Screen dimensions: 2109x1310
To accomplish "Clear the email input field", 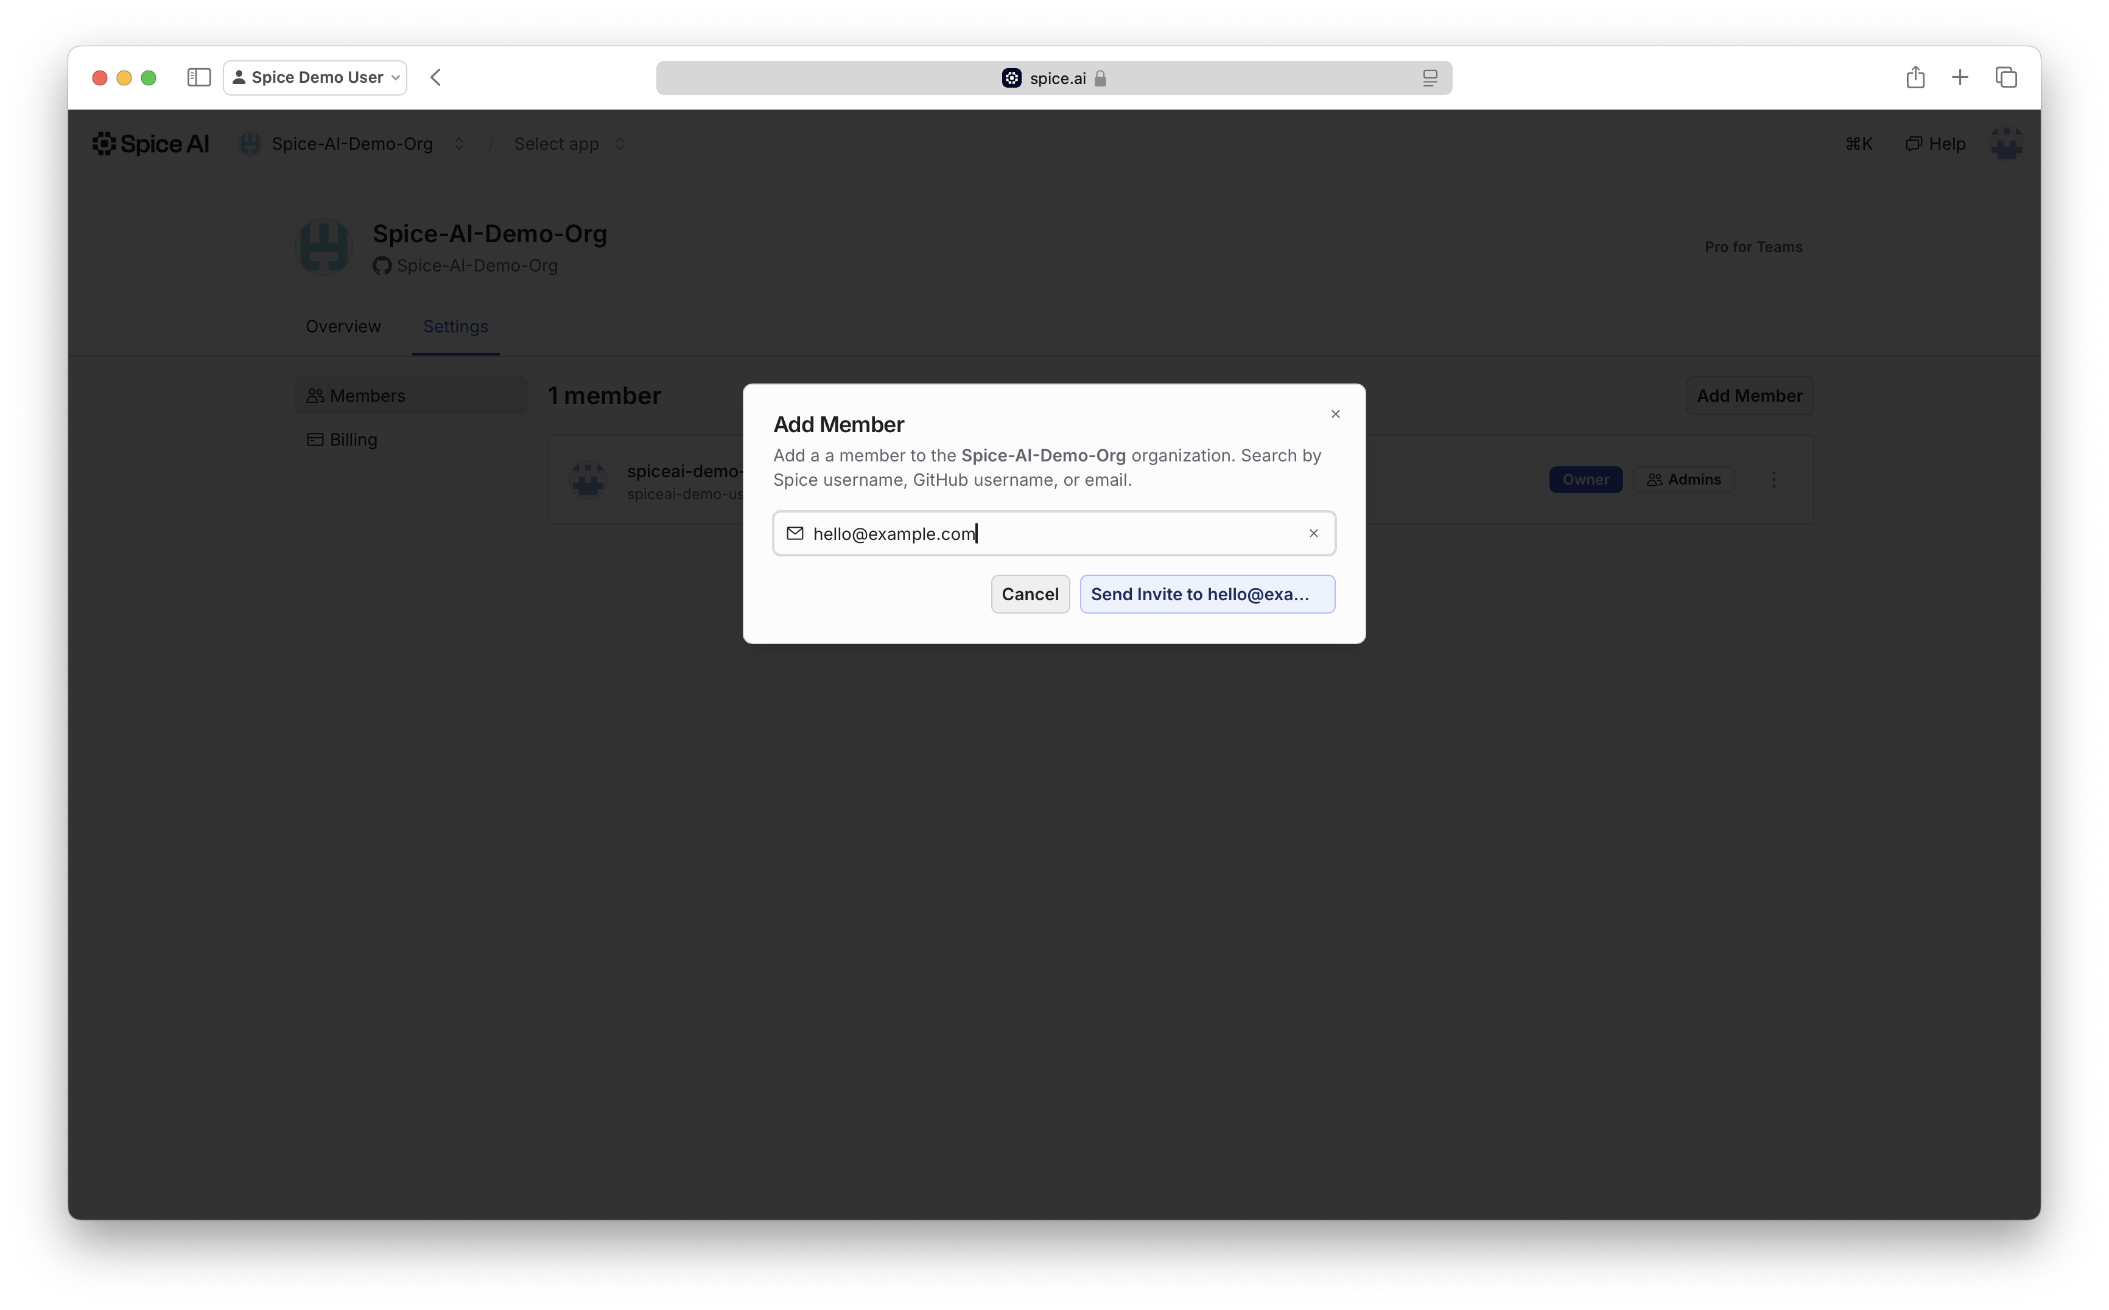I will (x=1314, y=534).
